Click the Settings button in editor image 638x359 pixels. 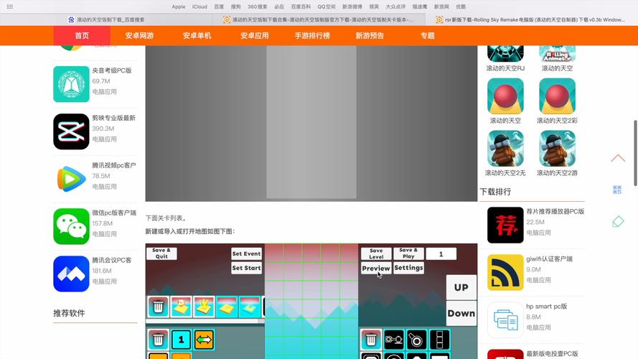[408, 268]
